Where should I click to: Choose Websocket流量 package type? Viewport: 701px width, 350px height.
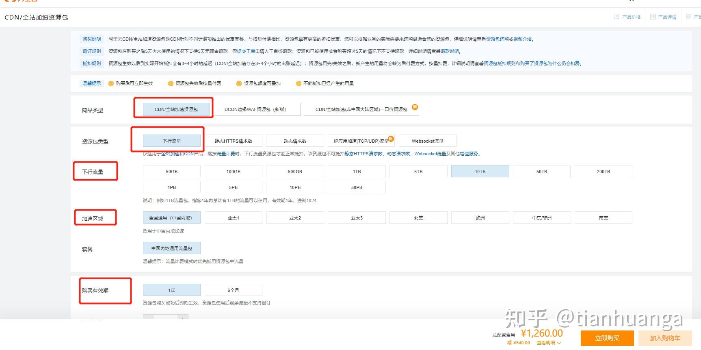[x=428, y=141]
